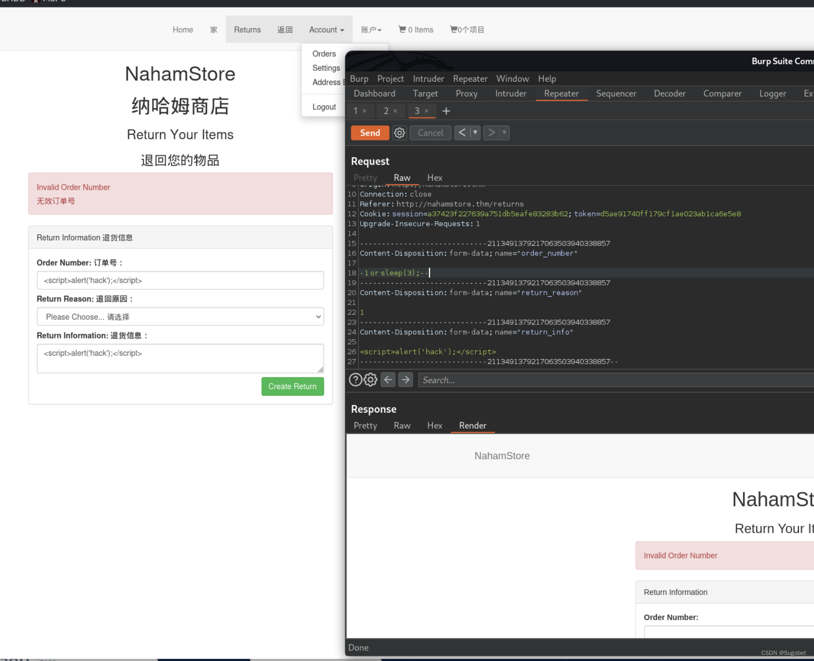Select Repeater tab number 2
The height and width of the screenshot is (661, 814).
tap(386, 111)
